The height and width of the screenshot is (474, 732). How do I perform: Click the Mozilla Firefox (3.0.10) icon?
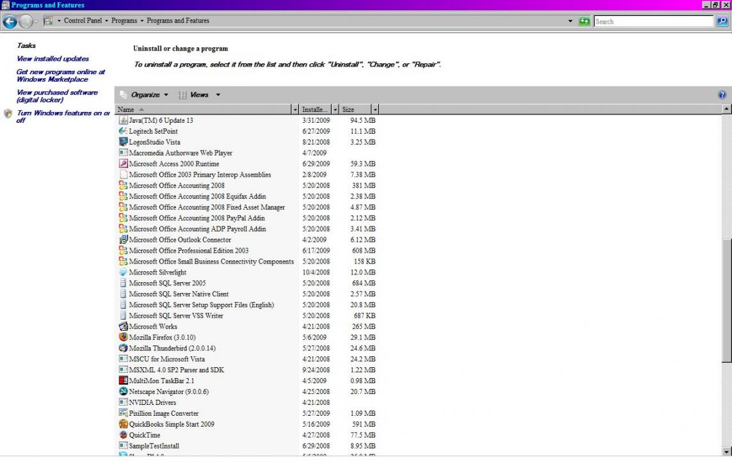123,337
